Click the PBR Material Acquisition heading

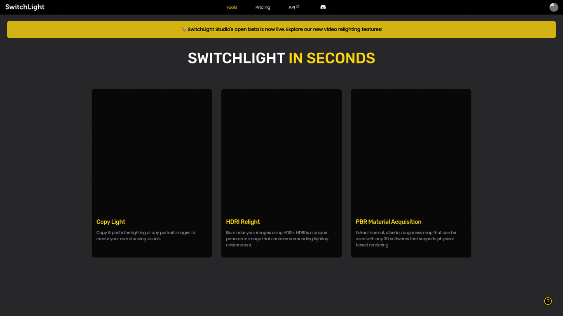tap(388, 222)
